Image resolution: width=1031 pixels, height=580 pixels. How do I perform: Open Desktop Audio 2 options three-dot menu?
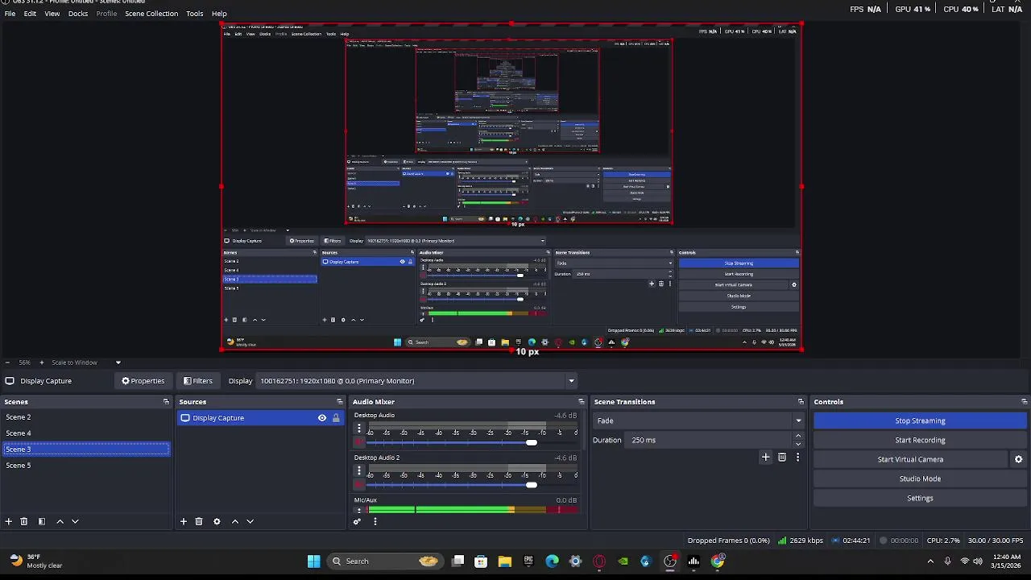[359, 471]
